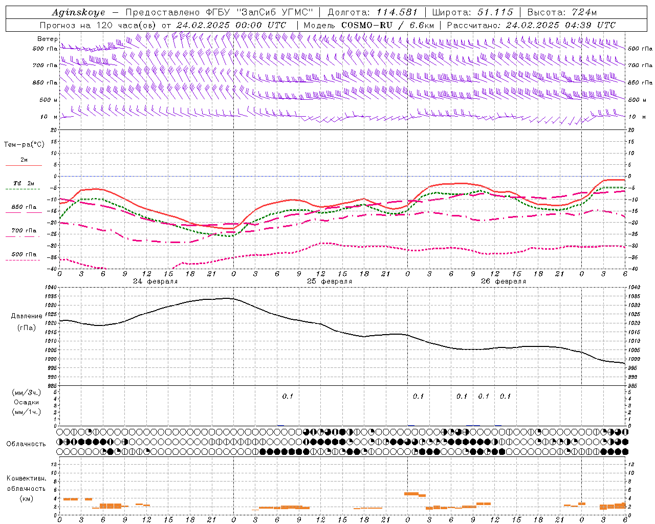This screenshot has width=655, height=524.
Task: Click the (мм/3ч.) precipitation unit label
Action: [27, 392]
